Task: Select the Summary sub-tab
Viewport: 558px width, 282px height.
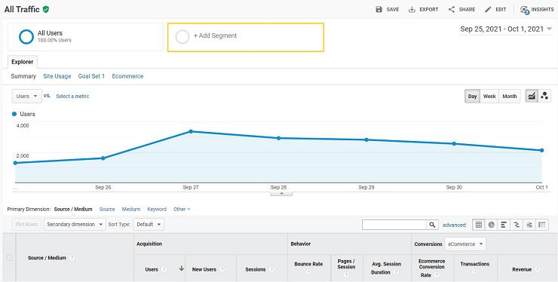Action: pos(23,76)
